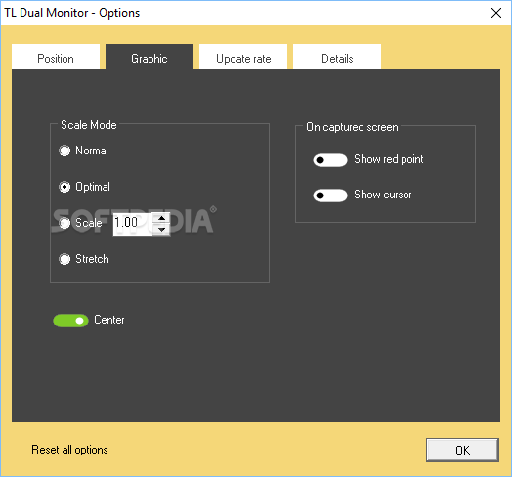Viewport: 512px width, 477px height.
Task: Switch to the Position tab
Action: point(56,57)
